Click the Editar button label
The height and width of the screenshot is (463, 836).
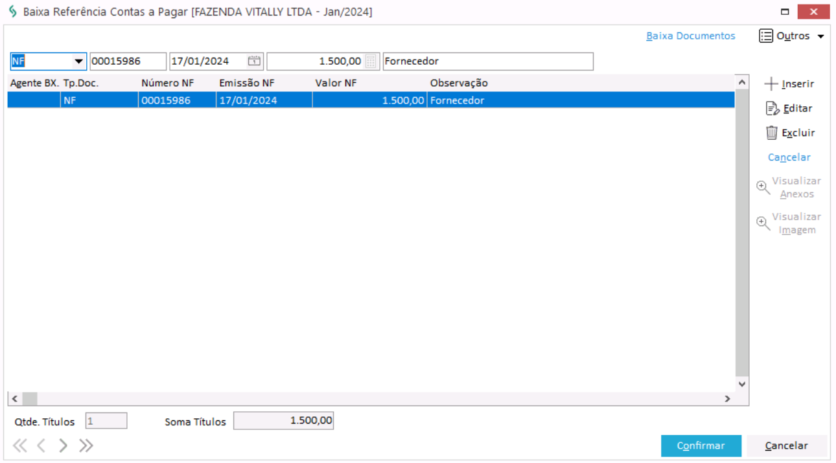[798, 108]
